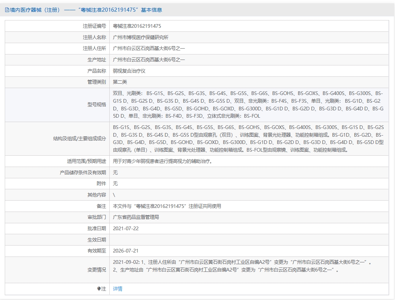Viewport: 395px width, 300px height.
Task: Click 无 in the 附件 row
Action: click(x=115, y=184)
